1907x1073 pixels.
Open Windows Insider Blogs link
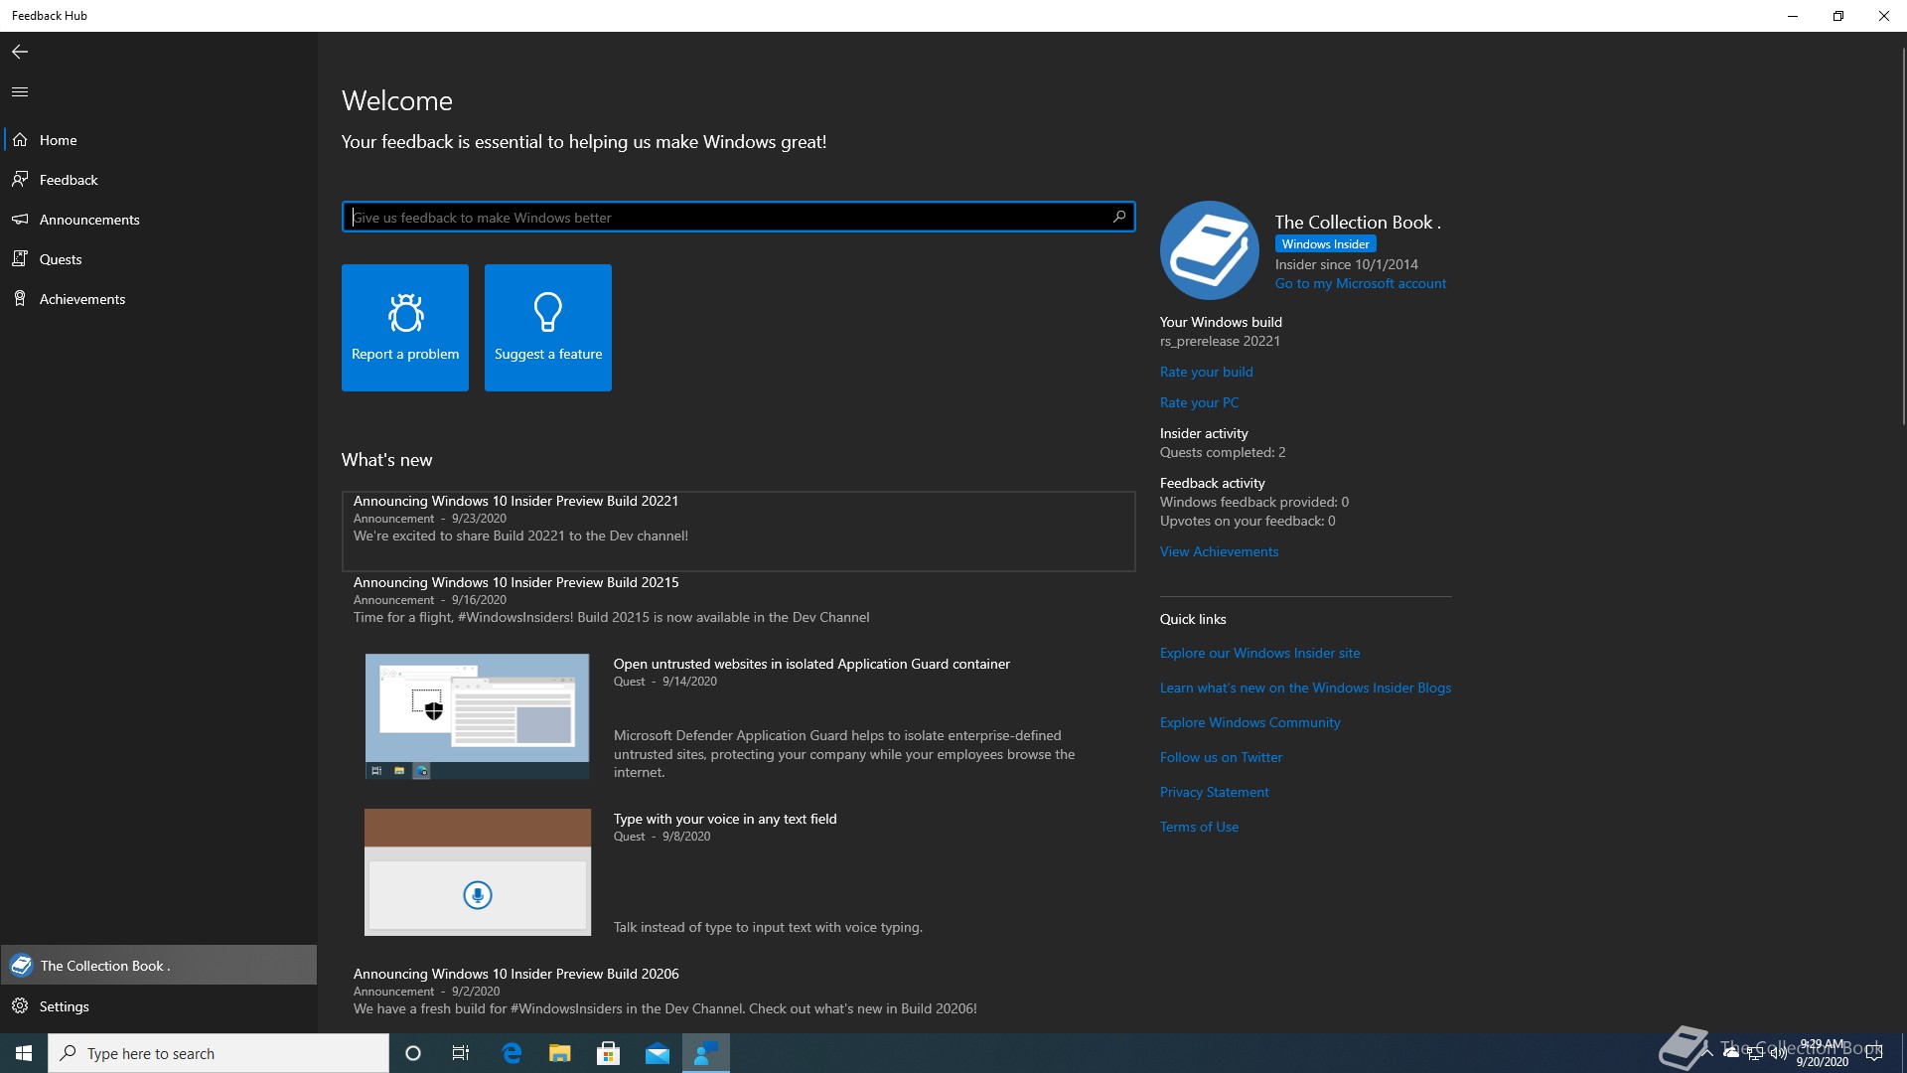[1305, 688]
